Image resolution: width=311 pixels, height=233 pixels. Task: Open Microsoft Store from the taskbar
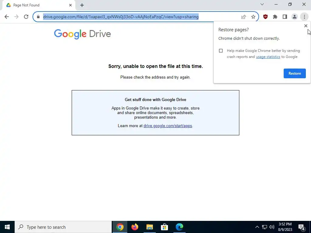164,227
